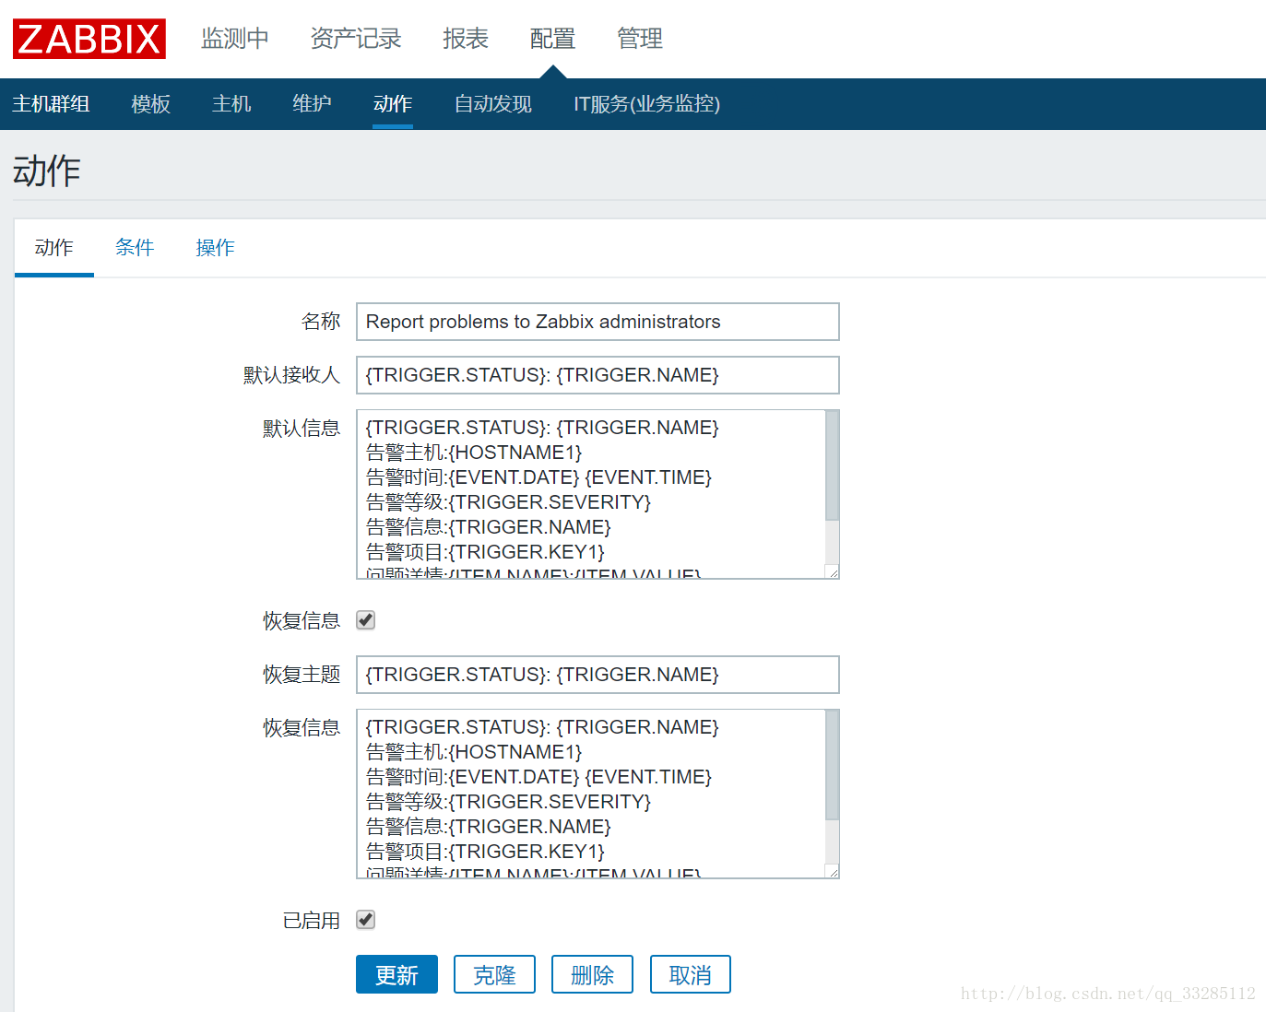
Task: Click the 默认信息 textarea scrollbar thumb
Action: click(832, 465)
